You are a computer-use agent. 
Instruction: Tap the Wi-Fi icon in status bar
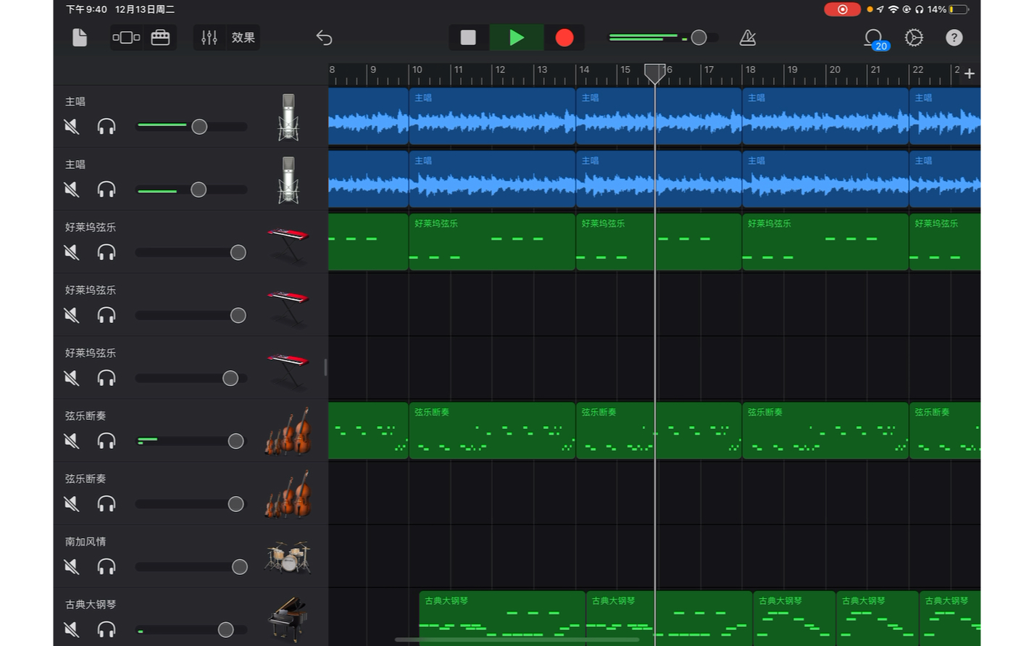point(893,9)
